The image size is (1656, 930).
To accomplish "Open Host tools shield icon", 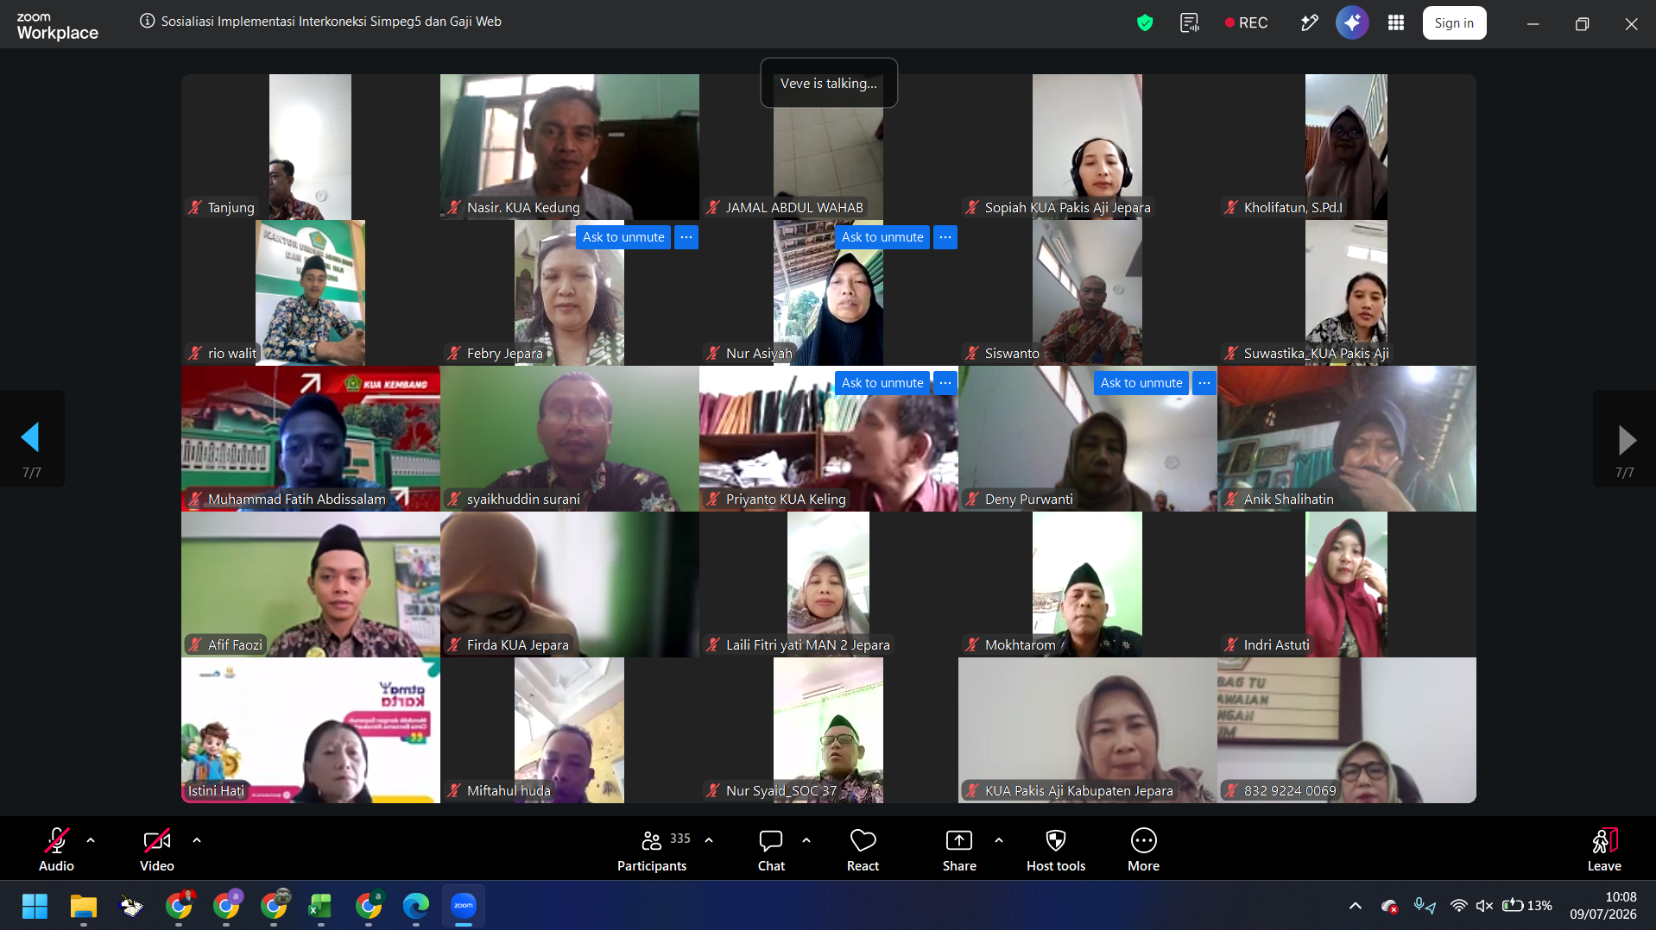I will (1056, 850).
